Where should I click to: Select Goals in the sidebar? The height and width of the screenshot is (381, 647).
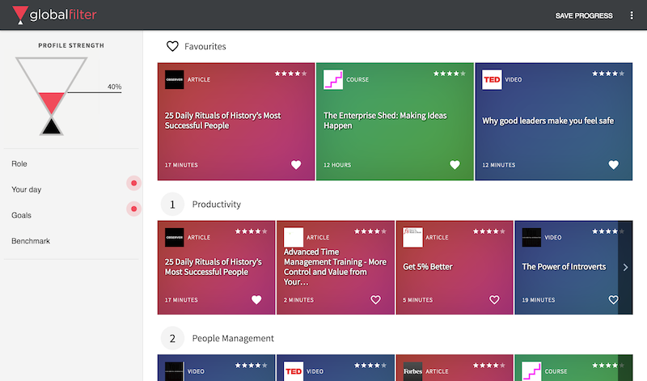22,216
